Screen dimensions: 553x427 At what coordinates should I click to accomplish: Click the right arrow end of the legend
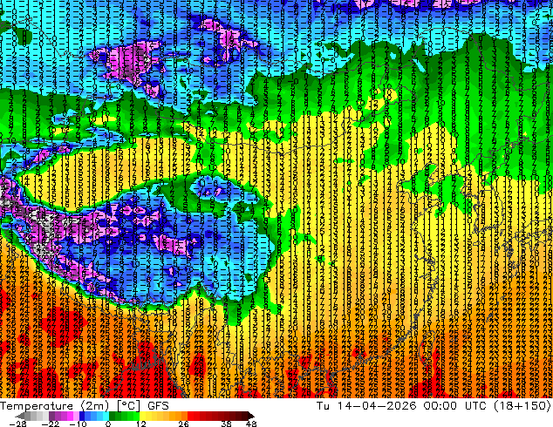[x=251, y=416]
